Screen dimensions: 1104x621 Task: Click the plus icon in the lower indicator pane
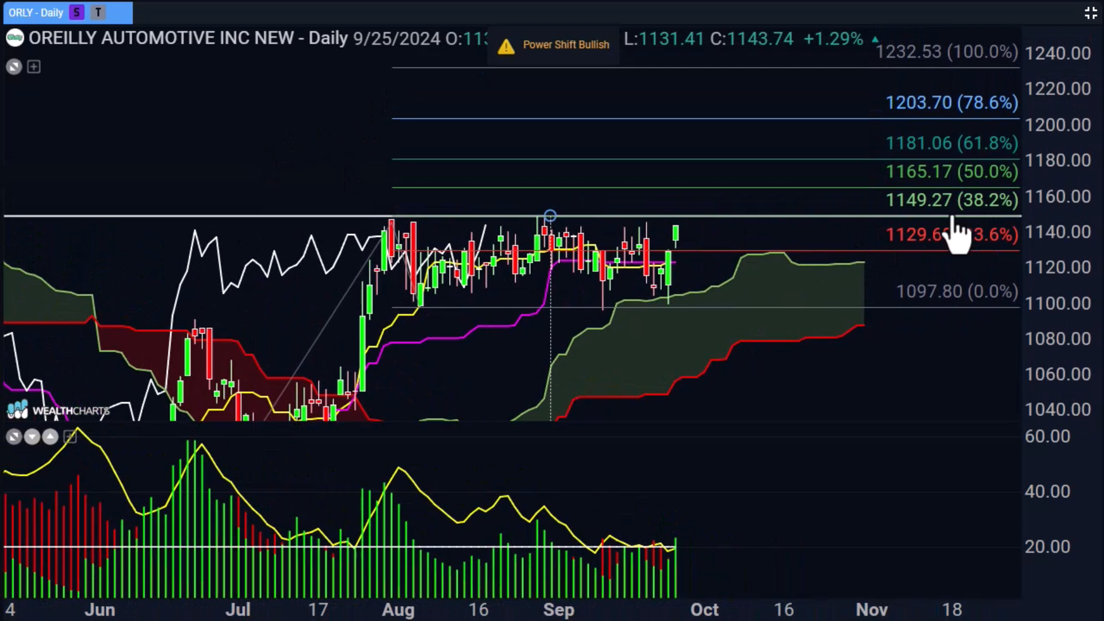(x=70, y=438)
